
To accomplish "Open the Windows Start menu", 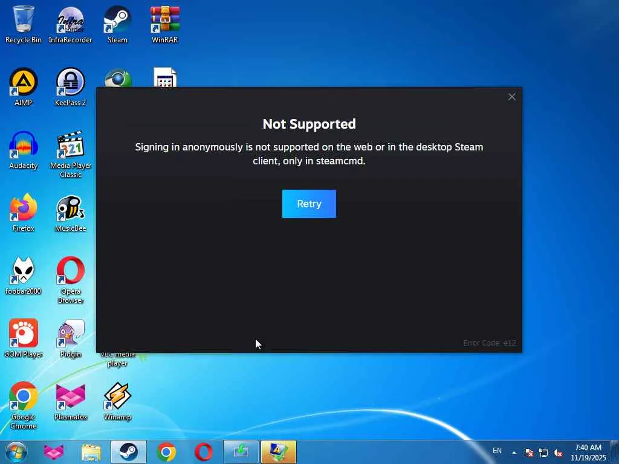I will pos(16,452).
